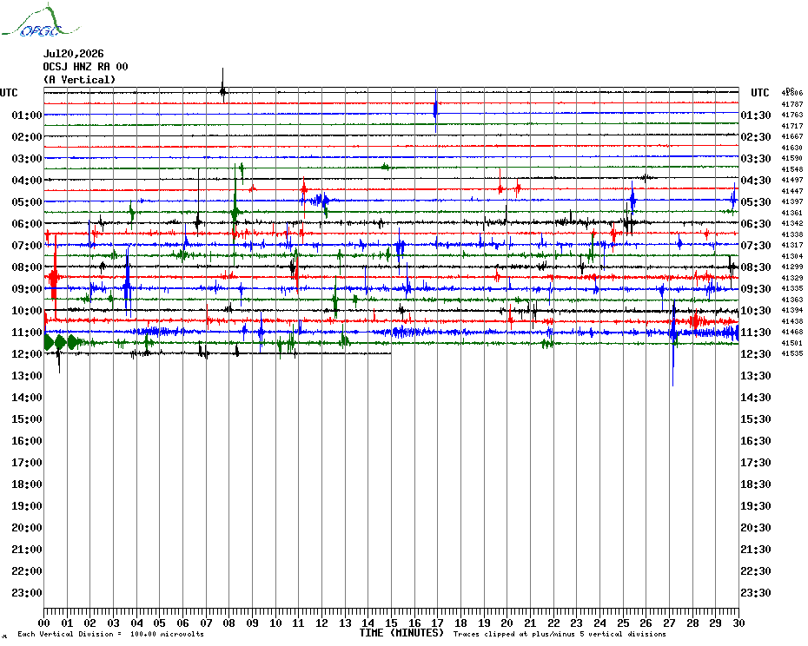This screenshot has width=808, height=646.
Task: Click the count value 41394
Action: pyautogui.click(x=792, y=310)
